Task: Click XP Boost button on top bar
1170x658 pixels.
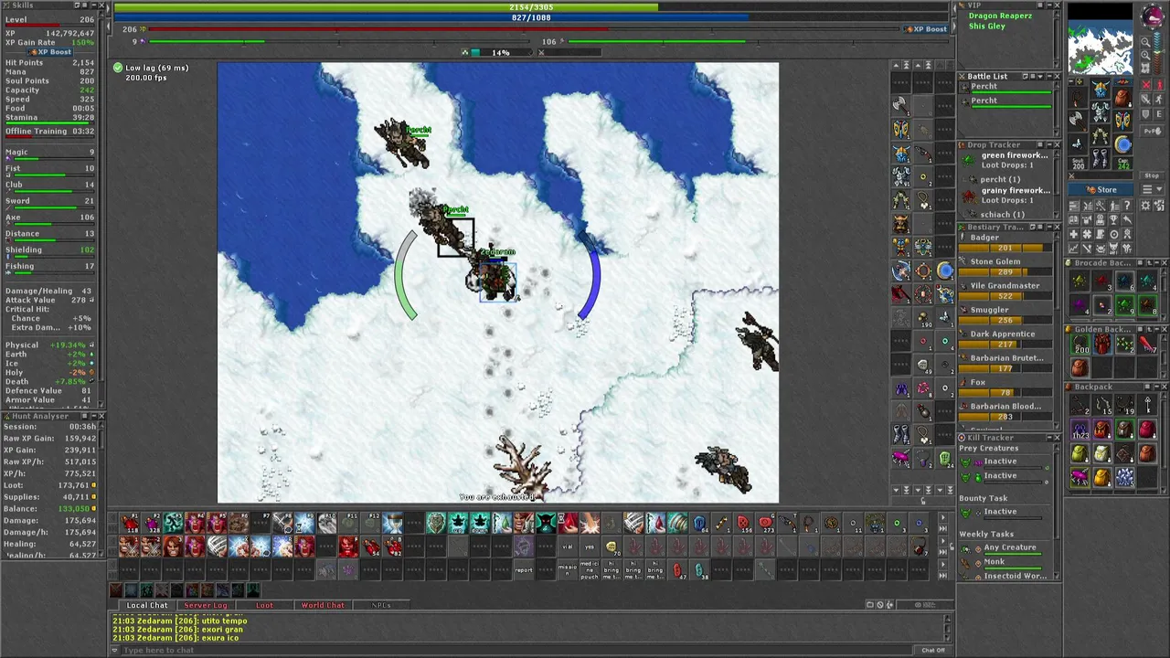Action: coord(926,29)
